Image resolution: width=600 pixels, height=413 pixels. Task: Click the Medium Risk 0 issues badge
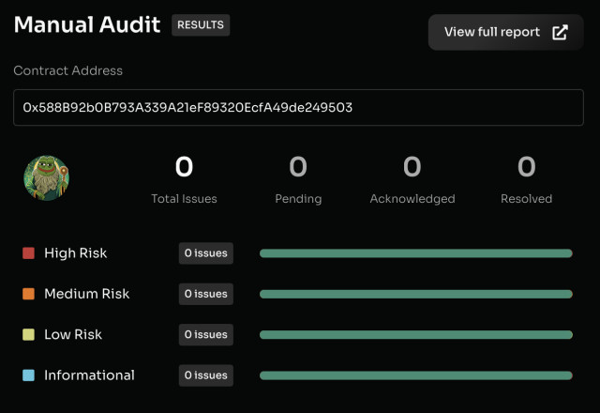coord(205,294)
